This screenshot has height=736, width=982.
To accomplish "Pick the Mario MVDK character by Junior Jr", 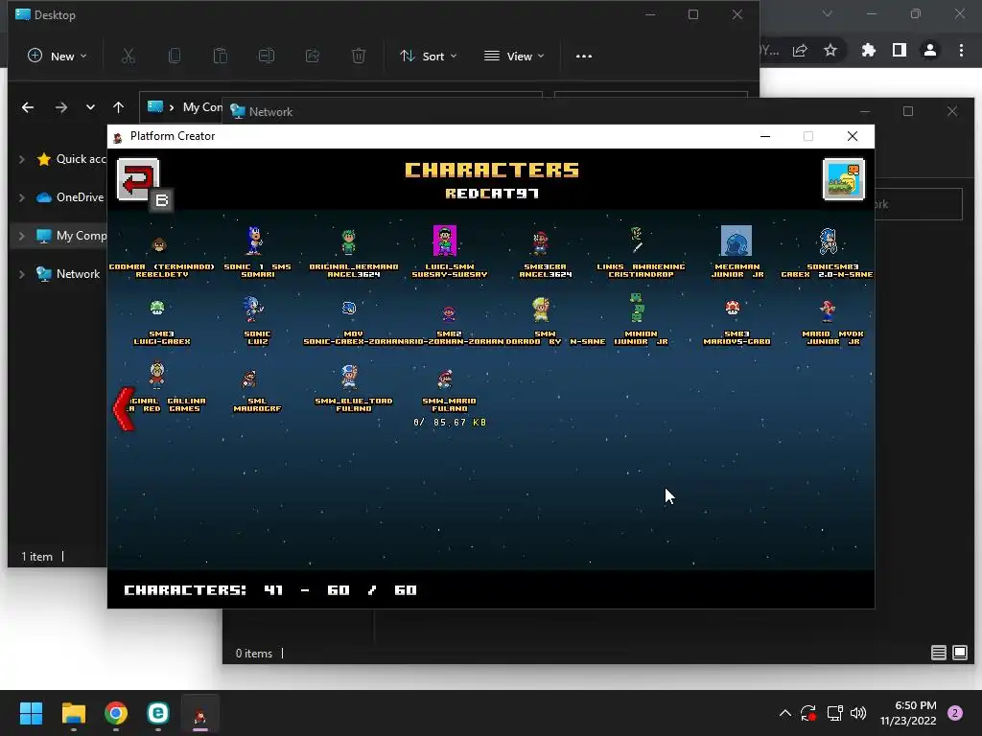I will pos(828,311).
